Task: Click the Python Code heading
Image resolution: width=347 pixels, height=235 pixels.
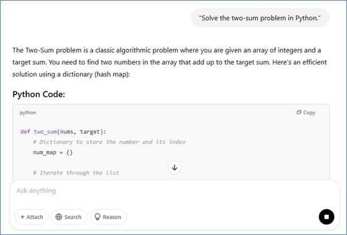Action: (x=38, y=94)
